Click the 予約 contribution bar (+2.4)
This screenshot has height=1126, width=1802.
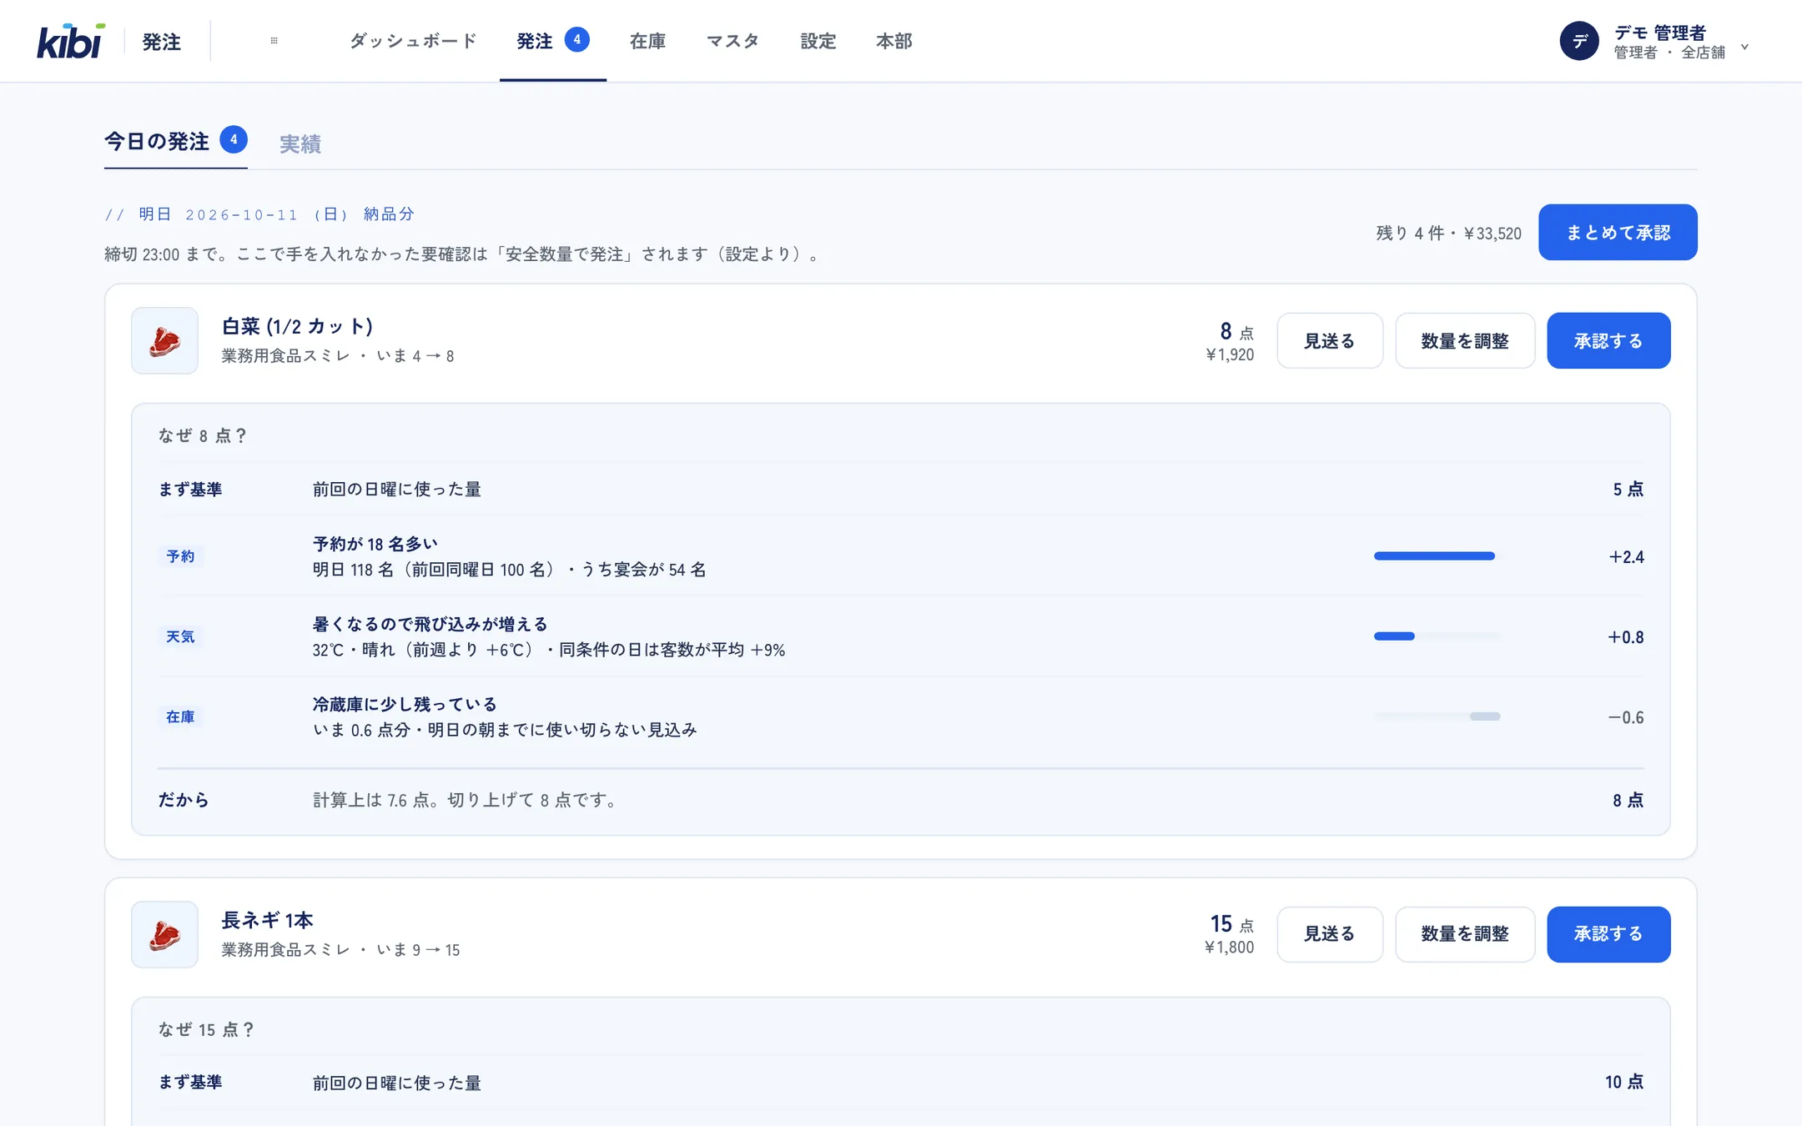pos(1437,556)
